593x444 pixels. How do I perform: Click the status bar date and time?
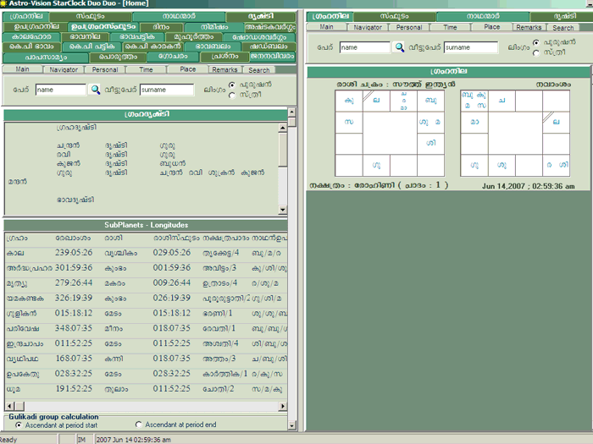click(133, 440)
